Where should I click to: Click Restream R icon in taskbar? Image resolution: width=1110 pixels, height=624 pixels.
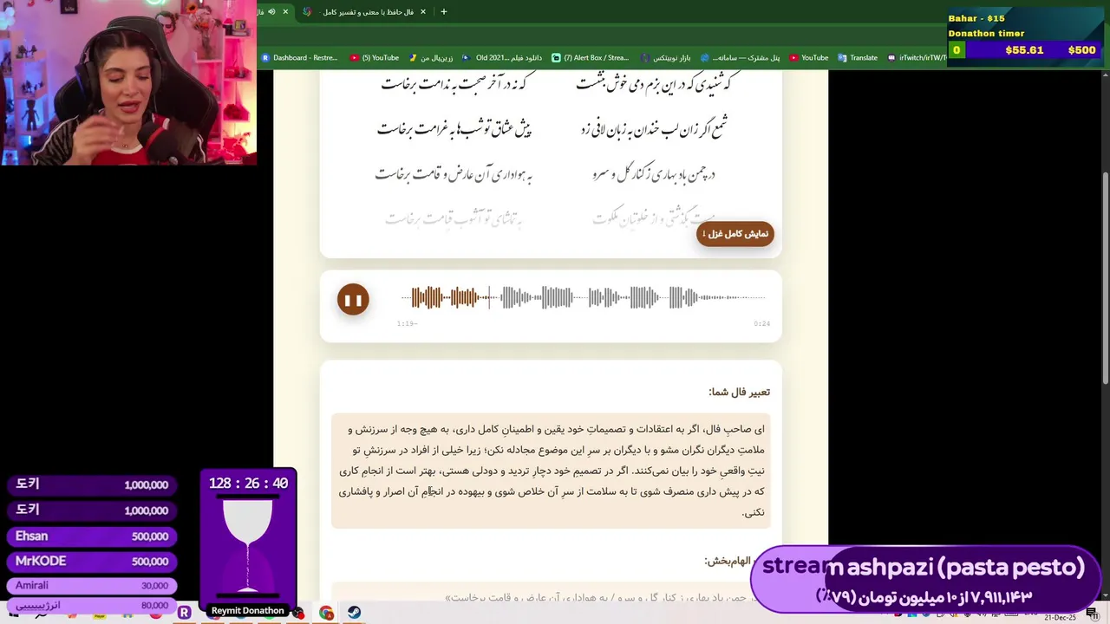click(184, 613)
